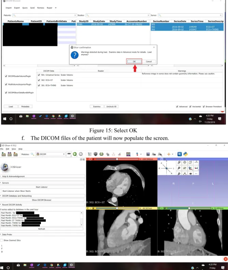Image resolution: width=228 pixels, height=270 pixels.
Task: Collapse the Data Probe section
Action: (x=42, y=235)
